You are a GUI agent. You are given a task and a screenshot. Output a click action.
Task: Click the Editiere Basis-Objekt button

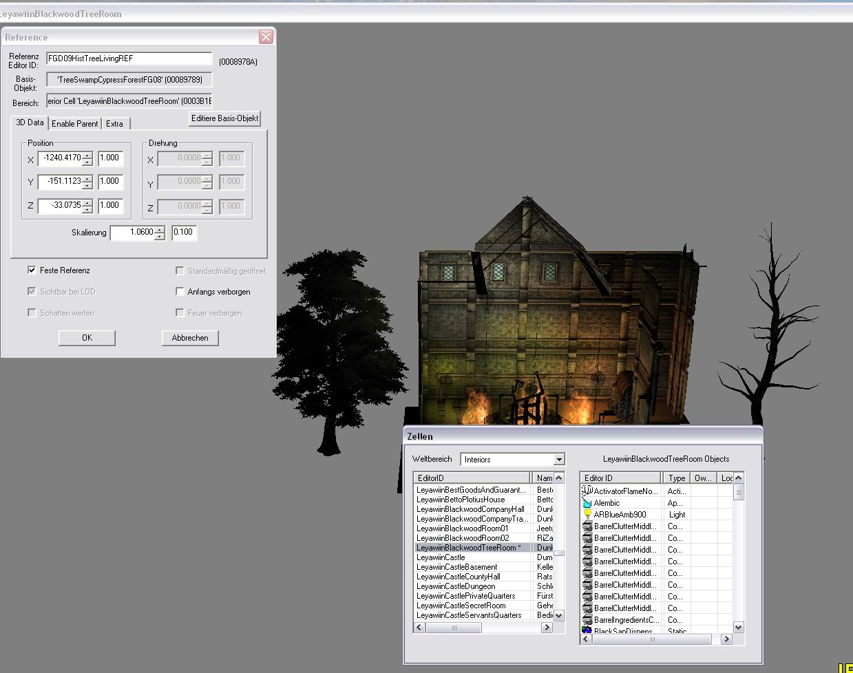[225, 118]
